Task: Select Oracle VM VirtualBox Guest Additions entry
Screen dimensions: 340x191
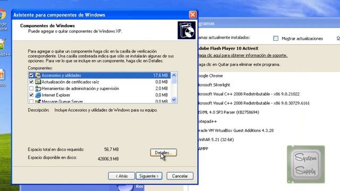Action: click(x=235, y=131)
